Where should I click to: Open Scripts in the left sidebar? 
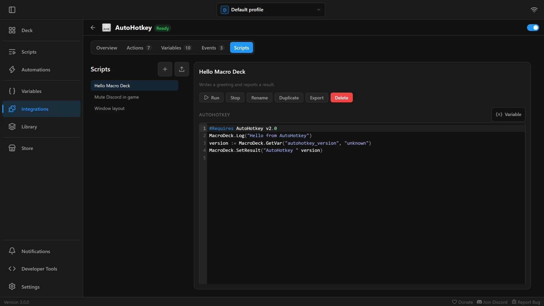coord(41,52)
